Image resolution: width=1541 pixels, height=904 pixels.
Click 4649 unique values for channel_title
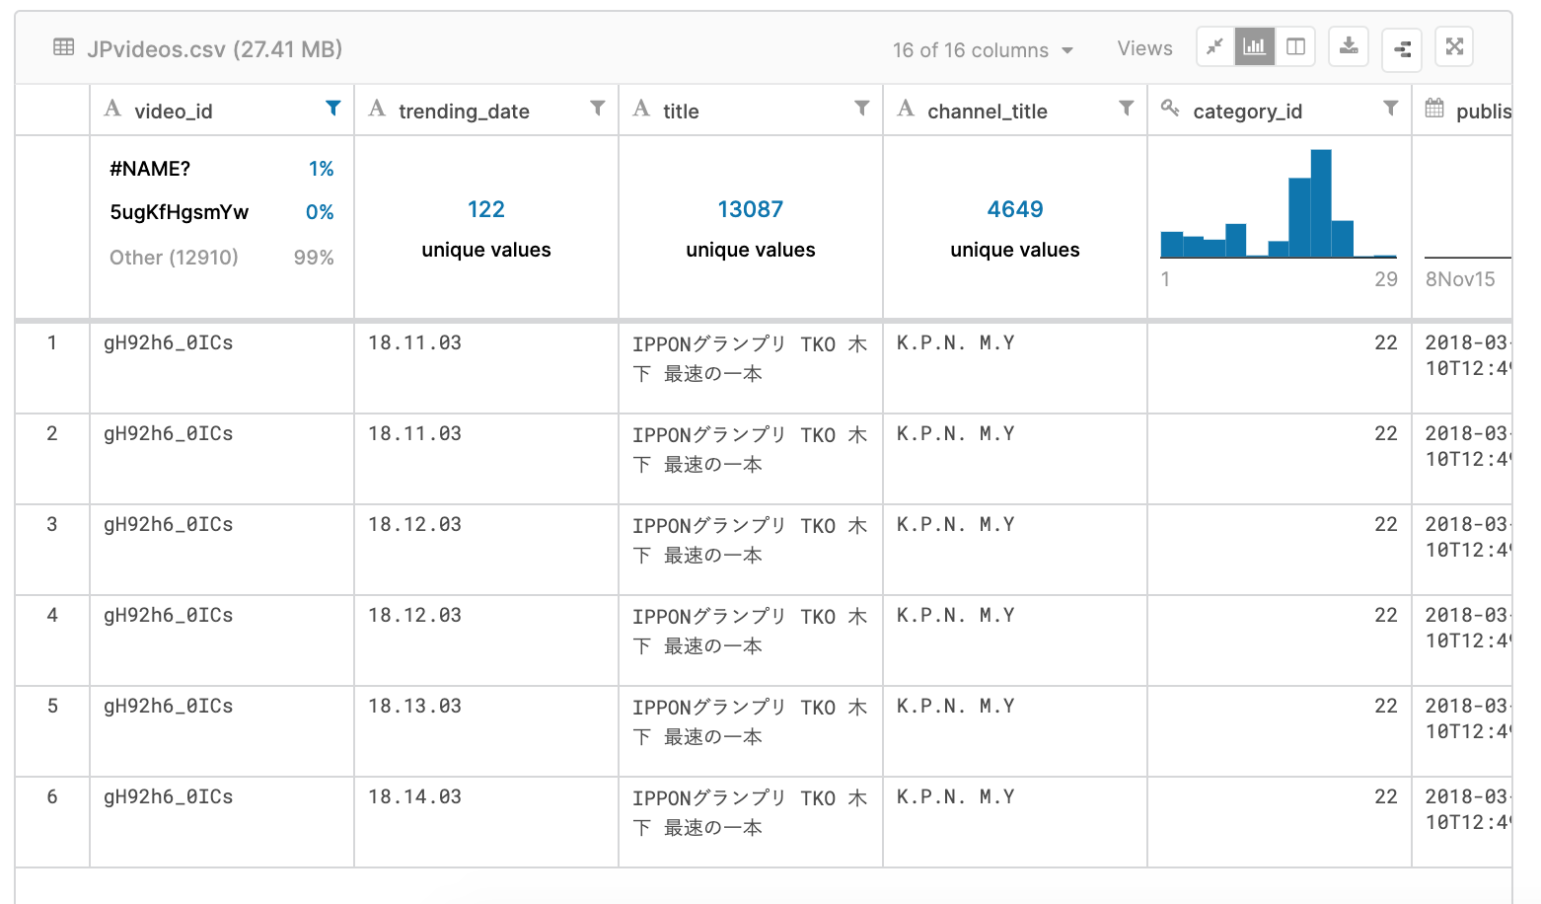click(x=1015, y=228)
